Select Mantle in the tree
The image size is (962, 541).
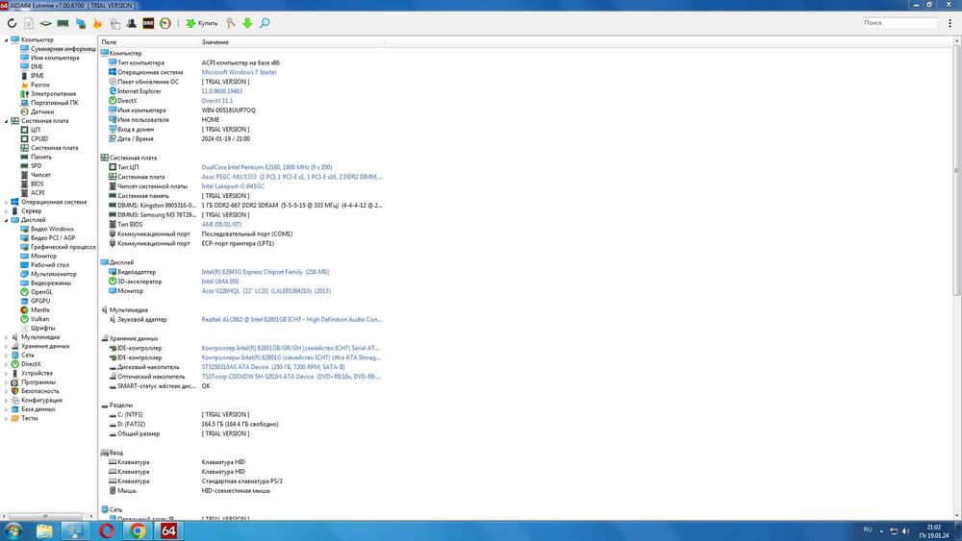(x=39, y=310)
